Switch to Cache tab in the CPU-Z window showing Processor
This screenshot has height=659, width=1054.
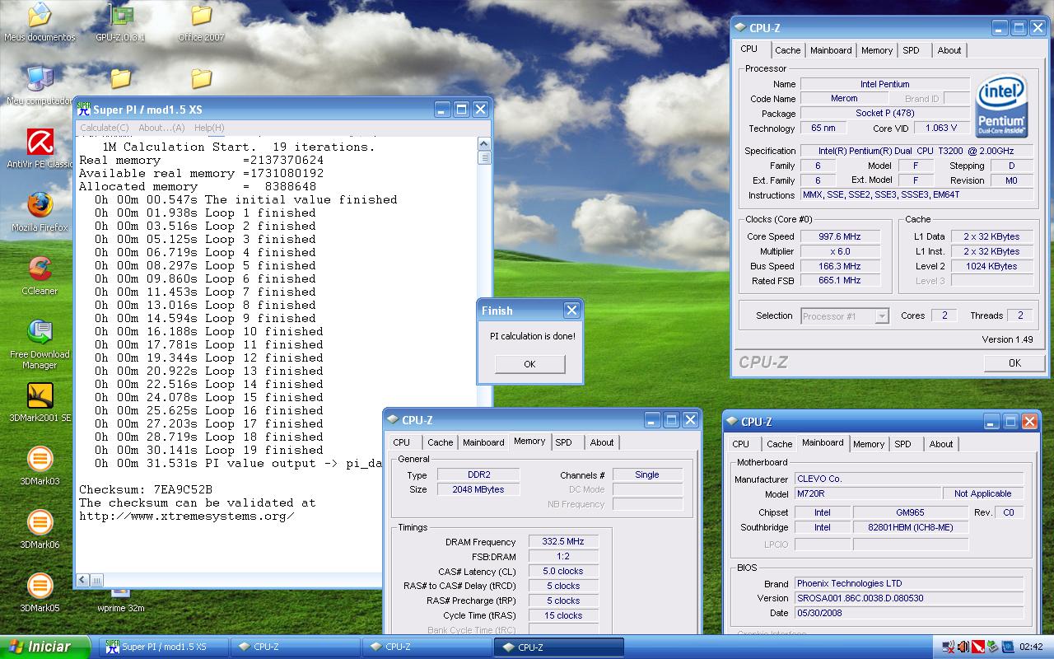click(x=788, y=50)
